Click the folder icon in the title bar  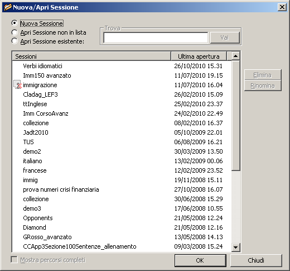click(x=8, y=7)
